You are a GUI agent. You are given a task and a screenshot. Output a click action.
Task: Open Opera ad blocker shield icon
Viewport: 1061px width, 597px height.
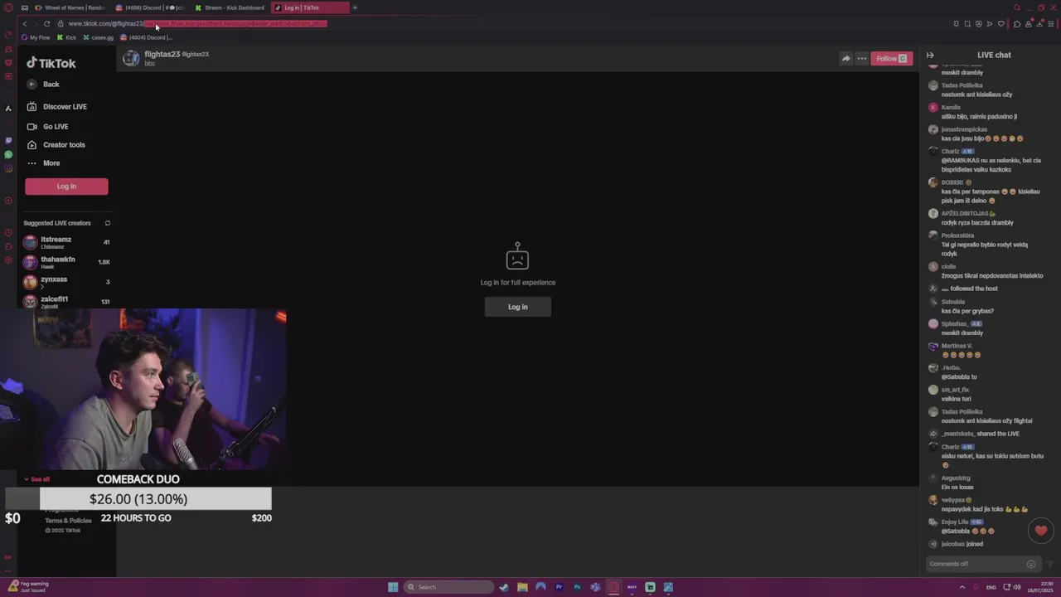(978, 24)
